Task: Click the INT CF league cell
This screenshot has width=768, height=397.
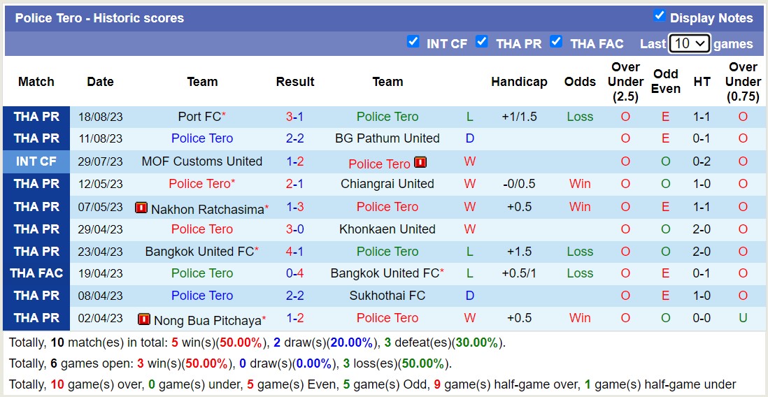Action: click(x=36, y=161)
